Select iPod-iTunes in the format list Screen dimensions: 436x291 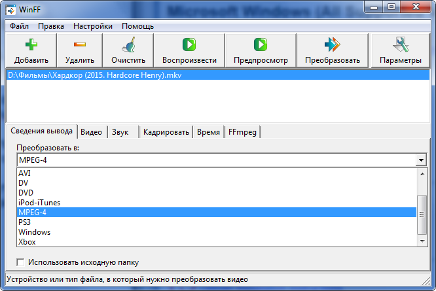tap(217, 203)
